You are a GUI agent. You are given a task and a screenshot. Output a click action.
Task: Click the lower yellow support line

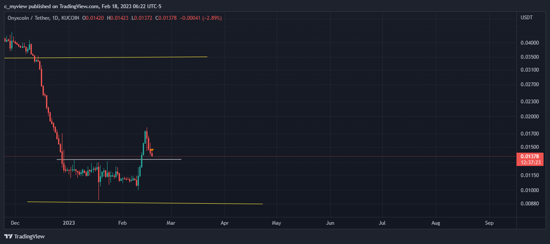point(145,203)
